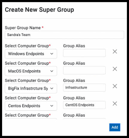Screen dimensions: 129x138
Task: Focus the empty Group Alias field for MacOS Endpoints
Action: [x=84, y=70]
